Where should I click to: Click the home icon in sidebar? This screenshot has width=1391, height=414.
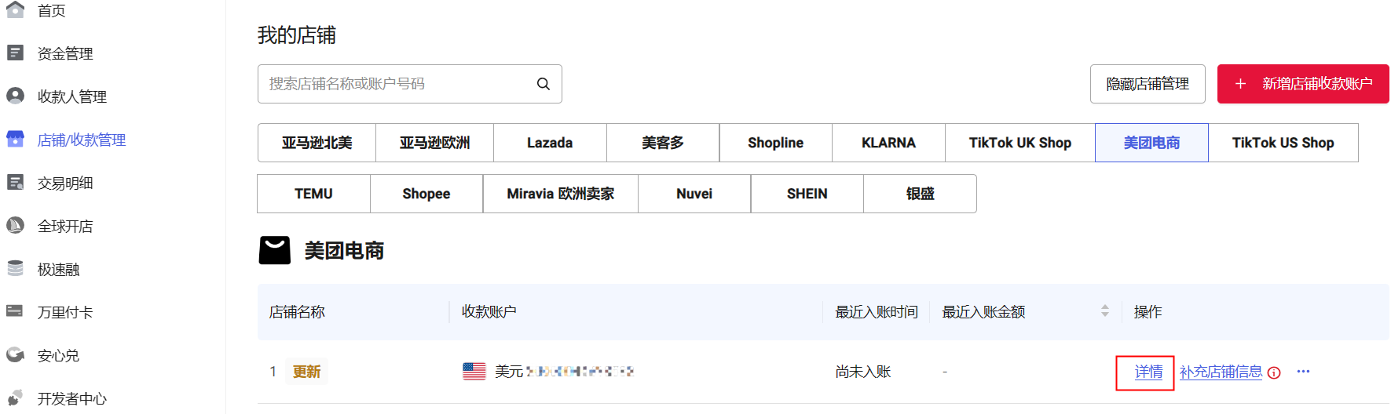pos(15,9)
